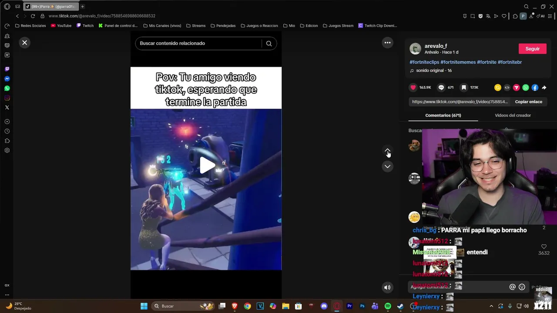
Task: Follow arevalo_f with Seguir button
Action: pos(532,49)
